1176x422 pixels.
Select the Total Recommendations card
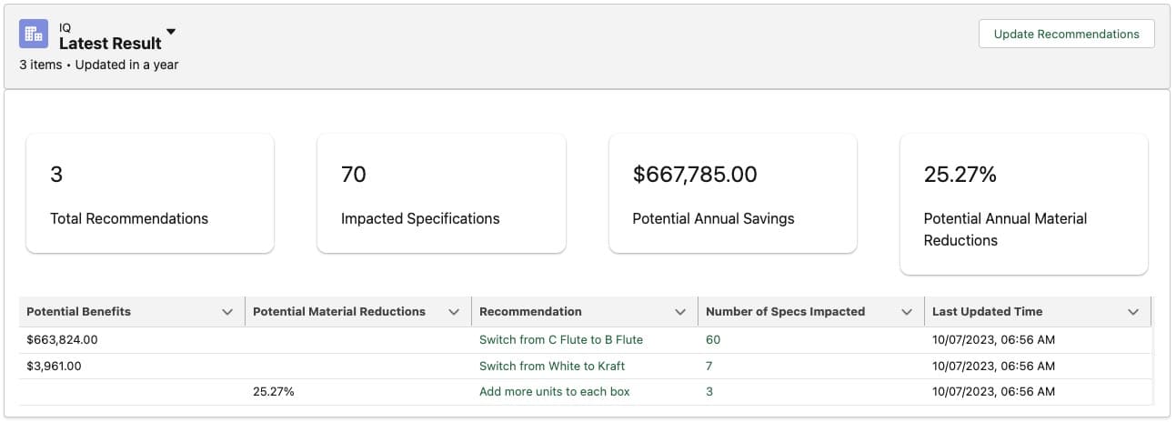tap(150, 194)
